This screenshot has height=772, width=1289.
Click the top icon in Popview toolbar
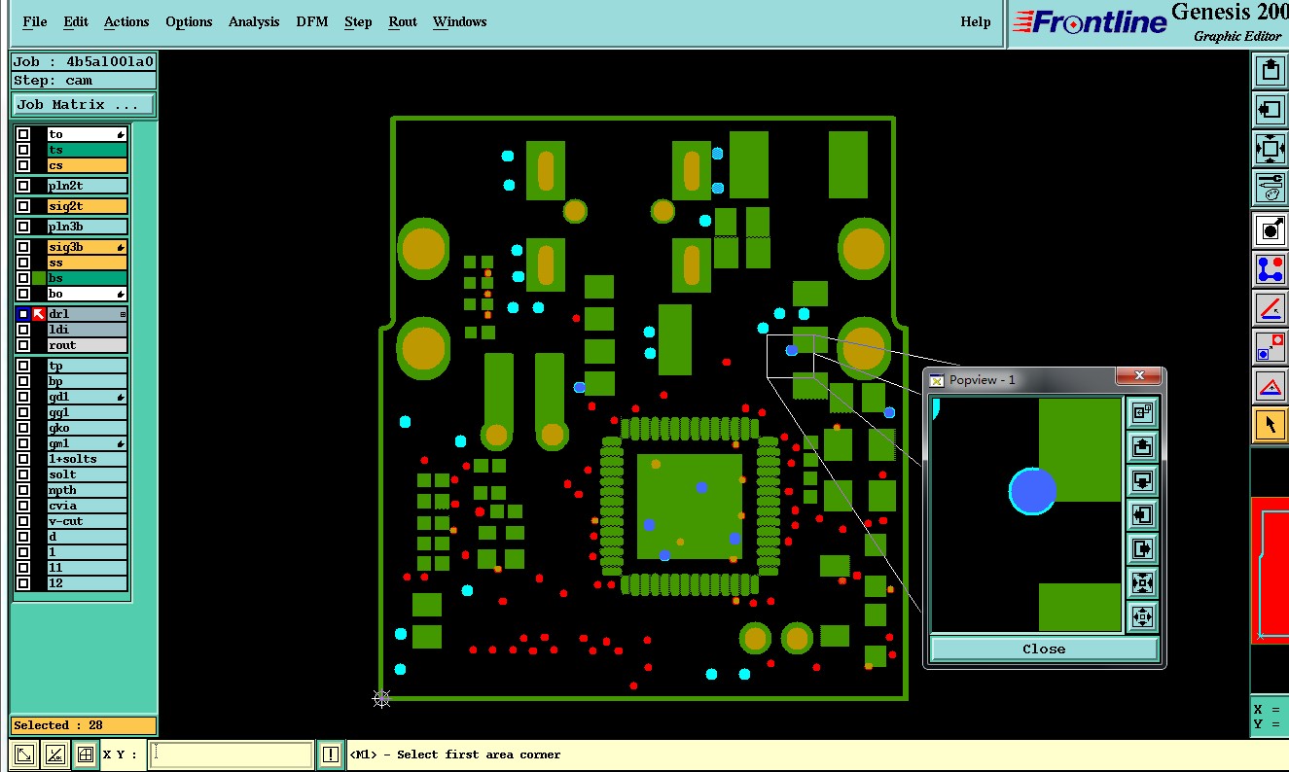pyautogui.click(x=1142, y=413)
